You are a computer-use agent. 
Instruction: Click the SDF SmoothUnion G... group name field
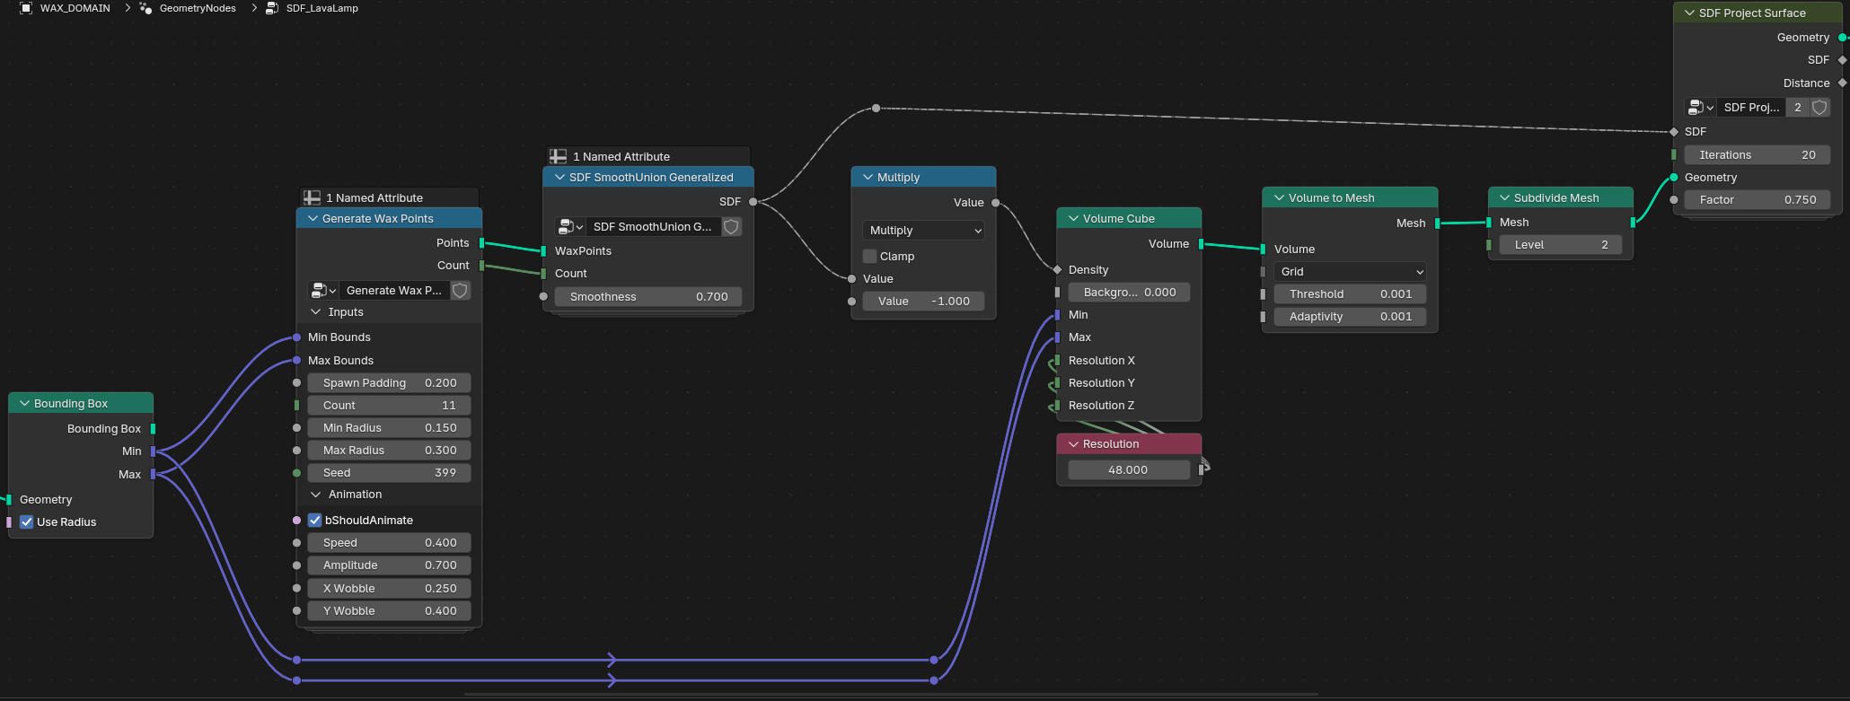653,227
